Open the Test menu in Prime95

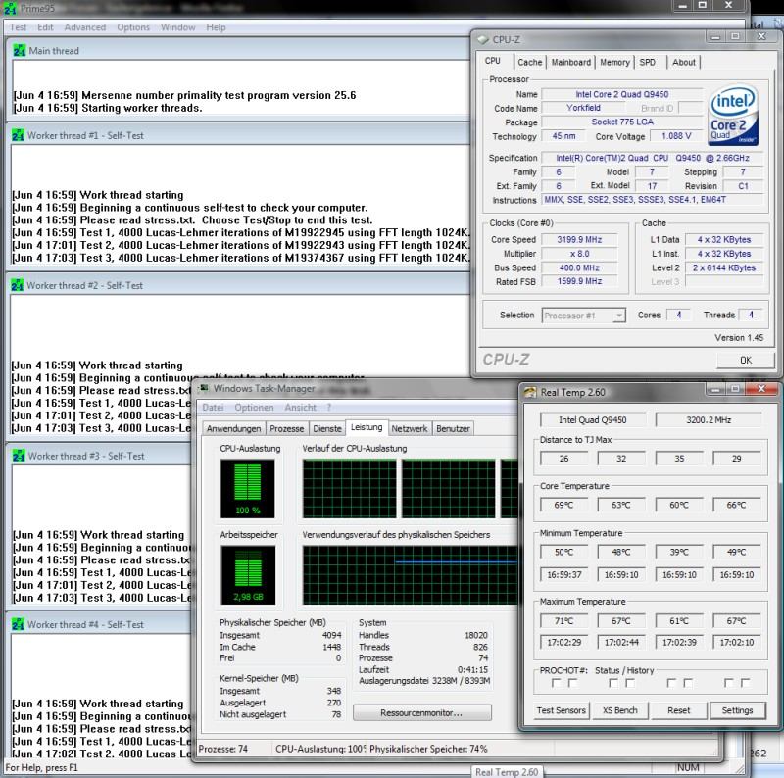18,27
